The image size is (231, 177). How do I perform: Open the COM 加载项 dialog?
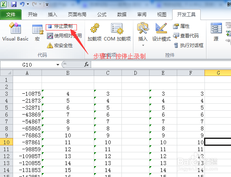[117, 32]
